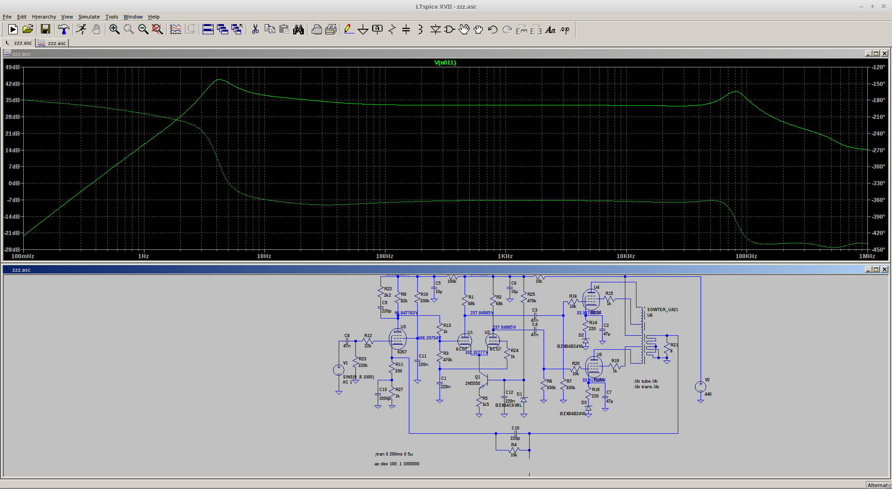
Task: Click the SOWTER_UA21 transformer label
Action: pyautogui.click(x=662, y=310)
